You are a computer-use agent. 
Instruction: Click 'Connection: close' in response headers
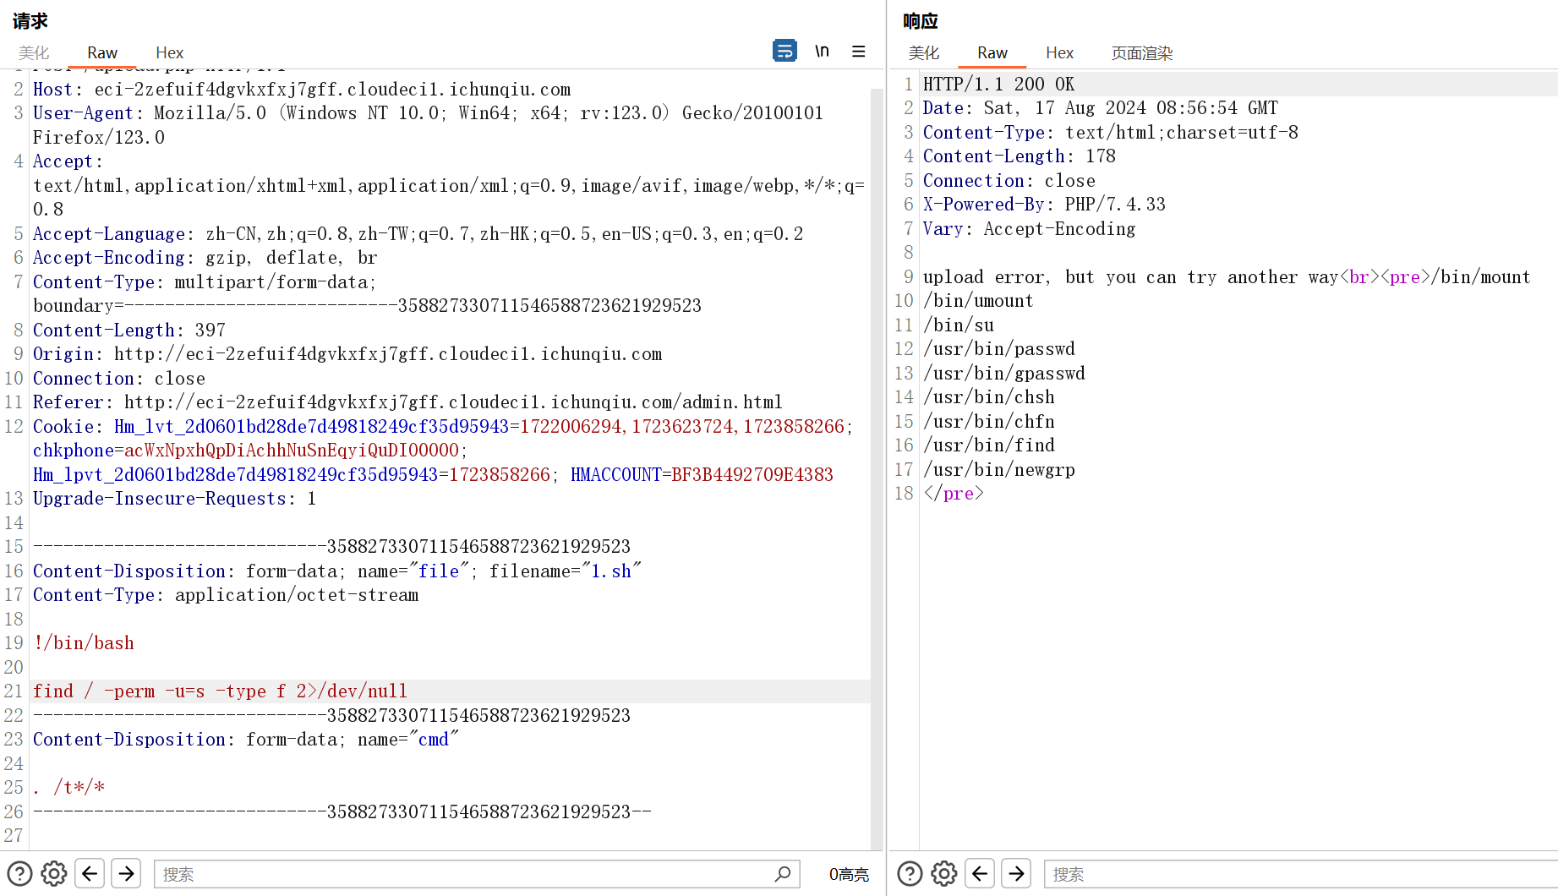click(1009, 181)
